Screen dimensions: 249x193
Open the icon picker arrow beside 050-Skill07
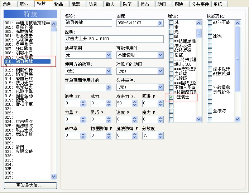[x=160, y=23]
